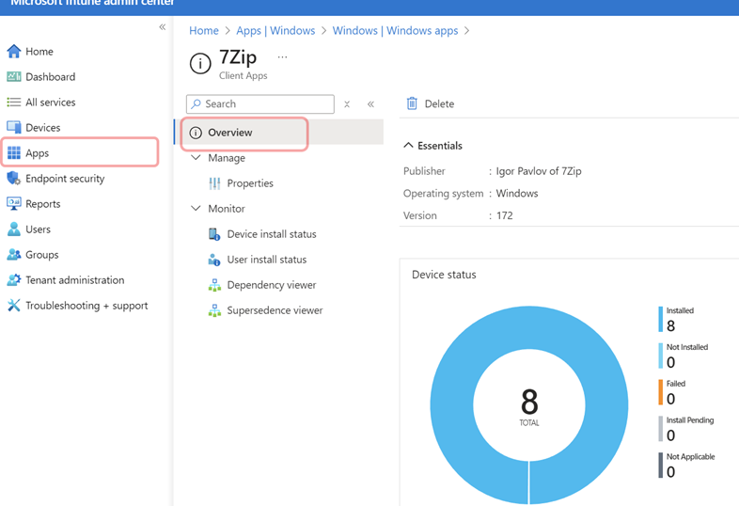Image resolution: width=739 pixels, height=506 pixels.
Task: Click the 8 TOTAL chart center
Action: 529,406
